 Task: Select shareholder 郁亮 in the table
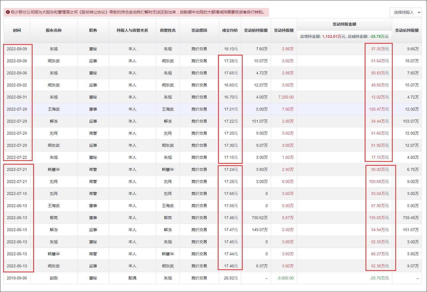point(54,217)
